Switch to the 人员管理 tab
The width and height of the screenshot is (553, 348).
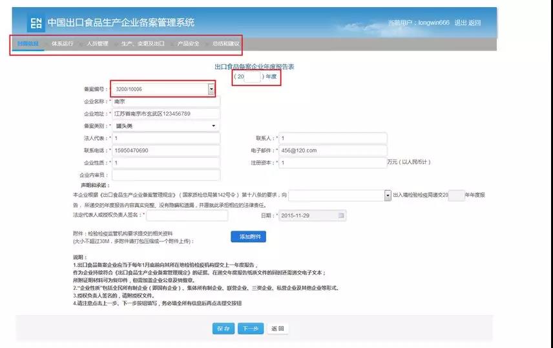pyautogui.click(x=98, y=43)
